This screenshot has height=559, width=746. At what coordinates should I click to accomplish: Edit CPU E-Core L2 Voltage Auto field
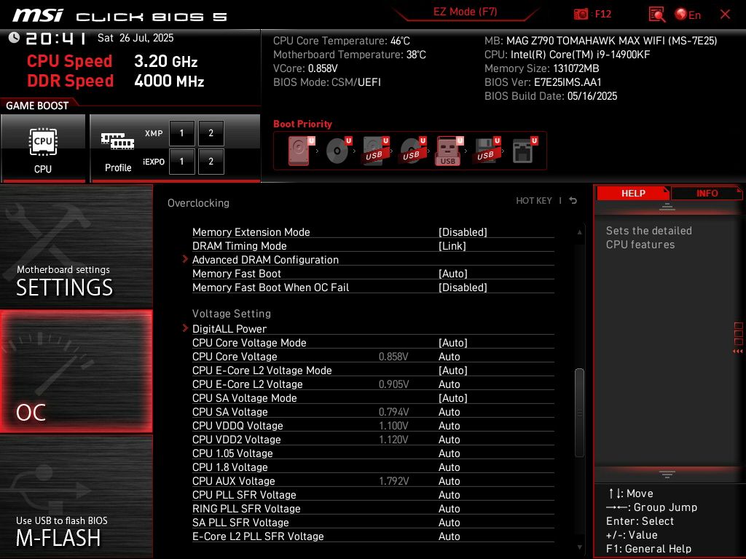click(x=449, y=384)
